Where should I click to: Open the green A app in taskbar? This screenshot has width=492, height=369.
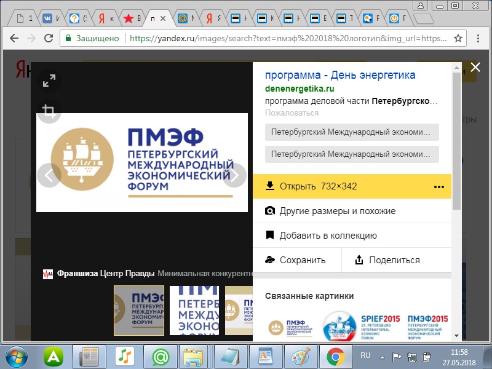tap(54, 357)
